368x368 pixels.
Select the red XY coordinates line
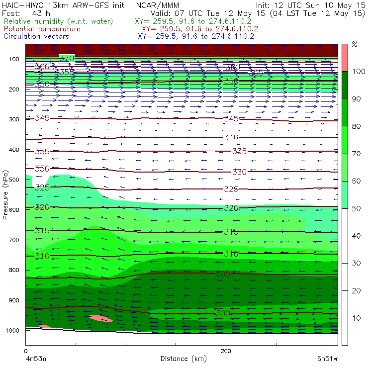[x=200, y=29]
